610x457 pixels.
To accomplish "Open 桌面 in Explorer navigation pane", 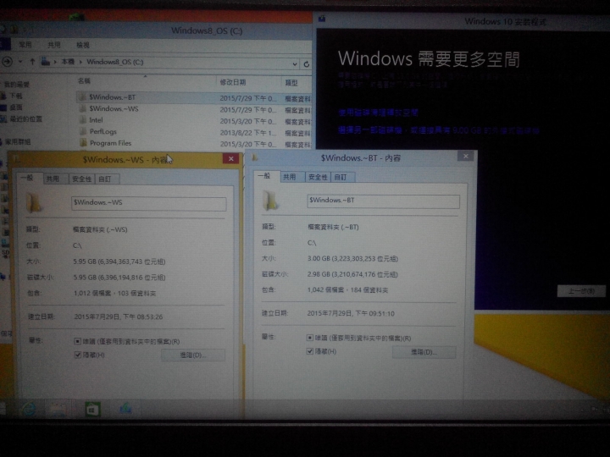I will (16, 107).
